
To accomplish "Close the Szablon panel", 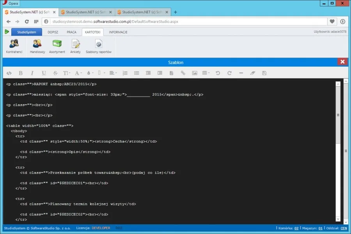I will point(342,62).
